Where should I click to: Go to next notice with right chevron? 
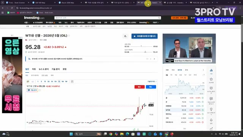click(x=154, y=59)
